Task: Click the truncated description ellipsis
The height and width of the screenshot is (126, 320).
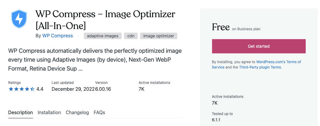Action: (x=80, y=69)
